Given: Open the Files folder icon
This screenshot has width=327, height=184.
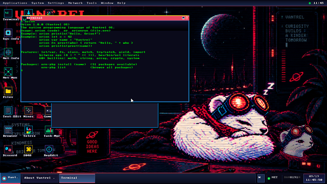Looking at the screenshot, I should 8,91.
